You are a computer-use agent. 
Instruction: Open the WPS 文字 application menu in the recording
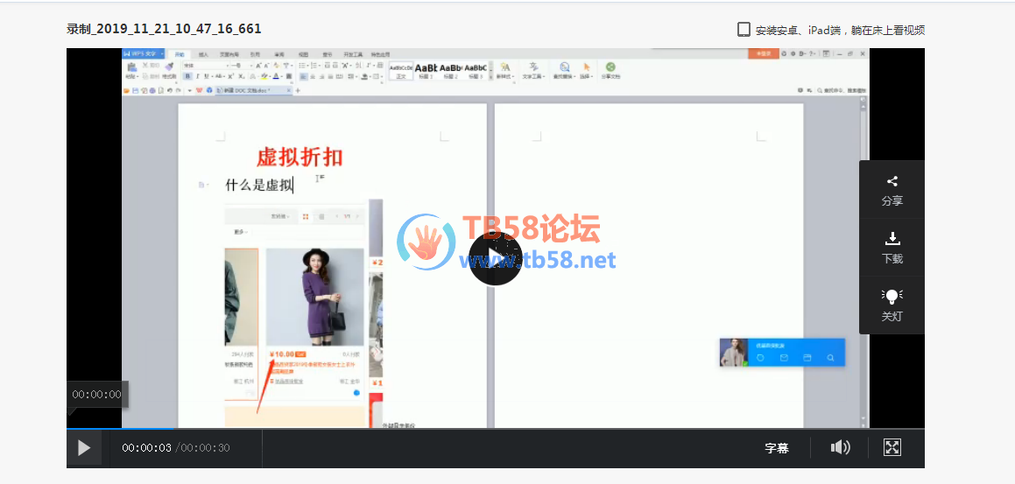click(x=143, y=53)
